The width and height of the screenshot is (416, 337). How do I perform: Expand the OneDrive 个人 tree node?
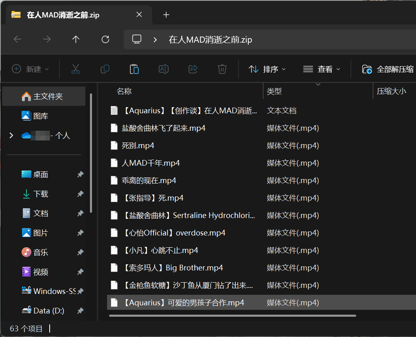[11, 136]
